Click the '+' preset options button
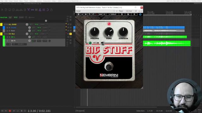Image resolution: width=202 pixels, height=113 pixels. point(117,11)
